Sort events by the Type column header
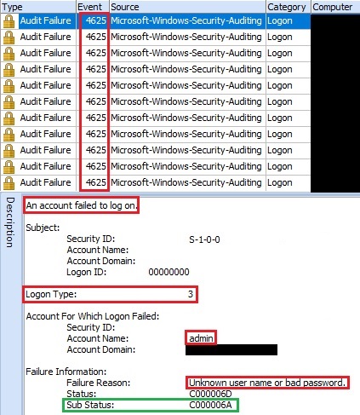This screenshot has height=415, width=360. tap(38, 7)
